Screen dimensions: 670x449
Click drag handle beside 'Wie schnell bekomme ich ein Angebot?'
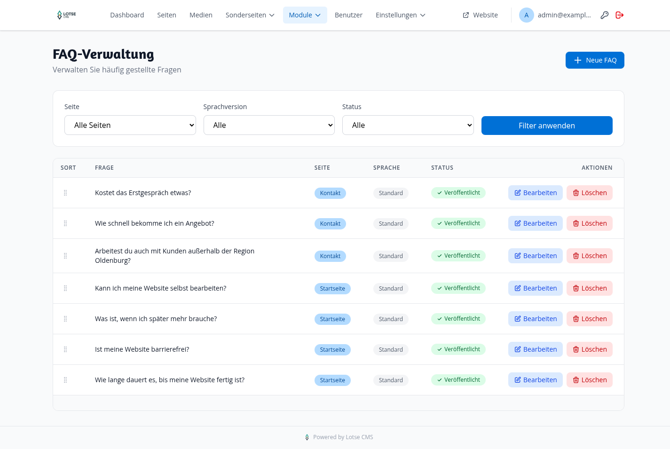pyautogui.click(x=65, y=223)
